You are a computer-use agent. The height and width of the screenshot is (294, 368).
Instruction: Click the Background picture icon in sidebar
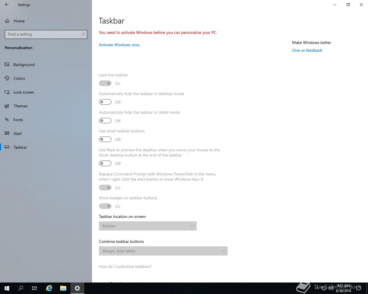7,65
